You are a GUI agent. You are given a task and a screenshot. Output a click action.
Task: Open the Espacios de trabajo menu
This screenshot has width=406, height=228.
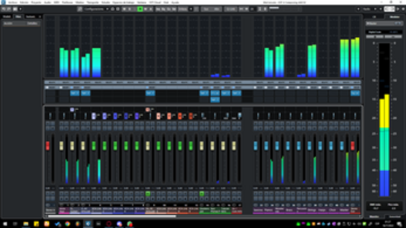[124, 2]
